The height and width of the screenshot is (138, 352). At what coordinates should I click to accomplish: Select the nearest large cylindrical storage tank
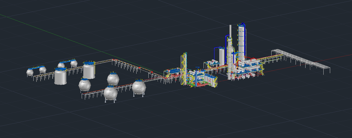tap(60, 76)
